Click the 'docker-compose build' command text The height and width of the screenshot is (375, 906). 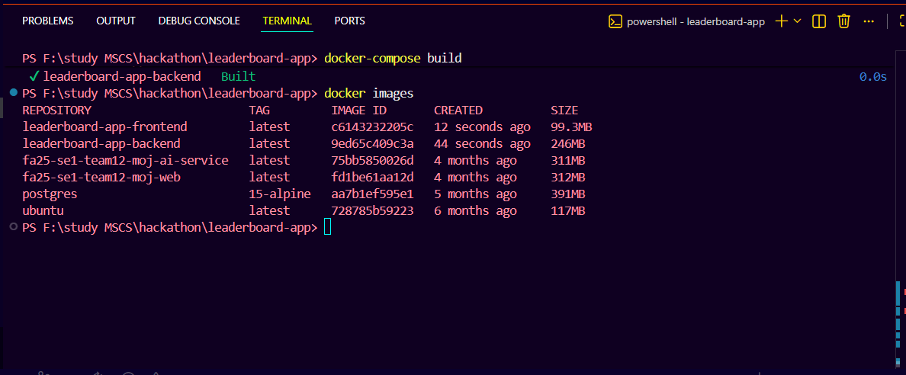click(393, 58)
